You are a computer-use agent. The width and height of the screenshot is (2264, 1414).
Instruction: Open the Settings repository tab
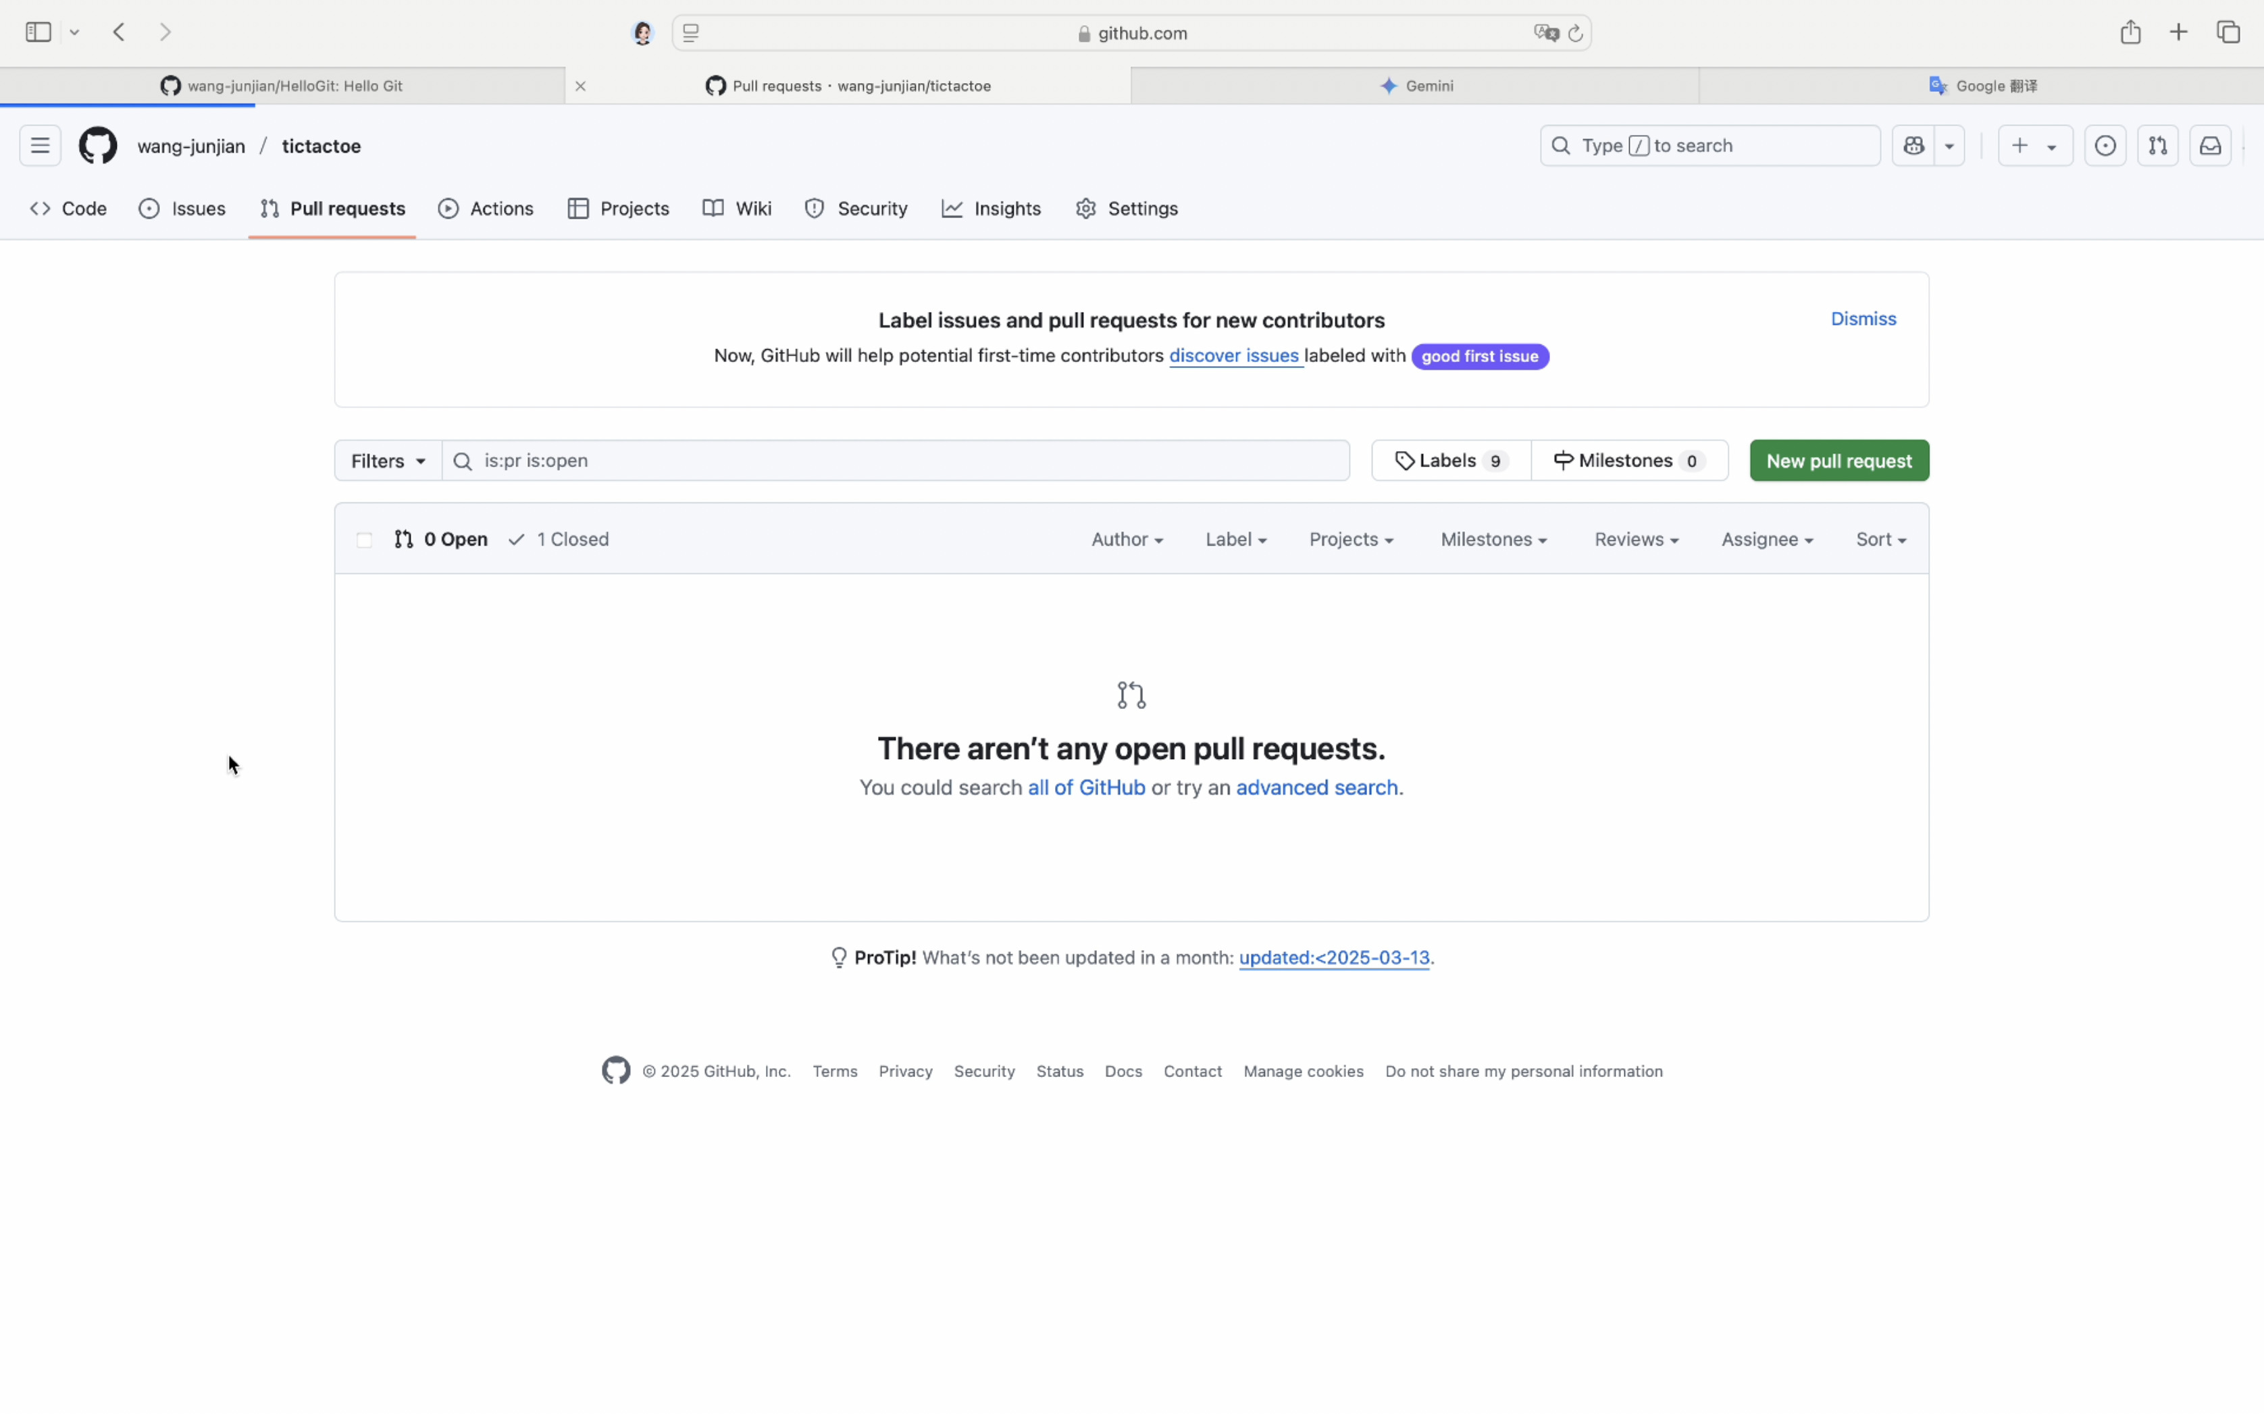tap(1127, 209)
